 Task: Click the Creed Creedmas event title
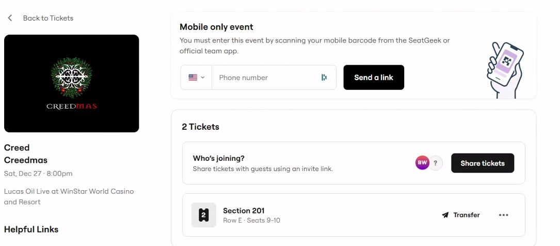[x=26, y=153]
